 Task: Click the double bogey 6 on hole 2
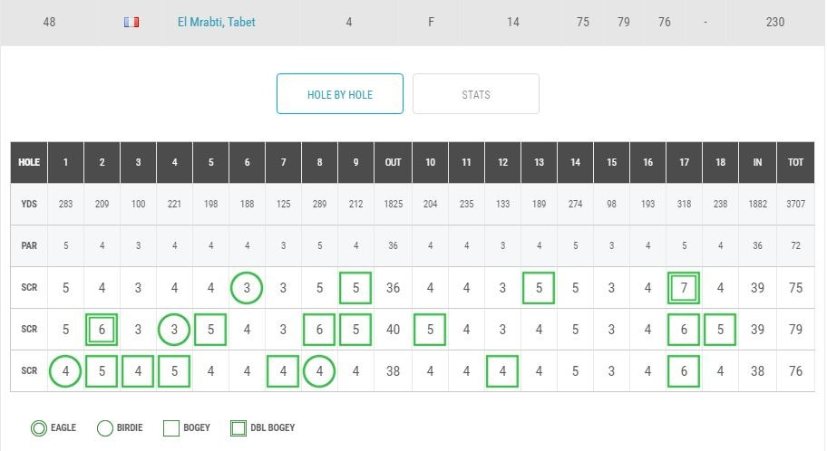(x=102, y=330)
